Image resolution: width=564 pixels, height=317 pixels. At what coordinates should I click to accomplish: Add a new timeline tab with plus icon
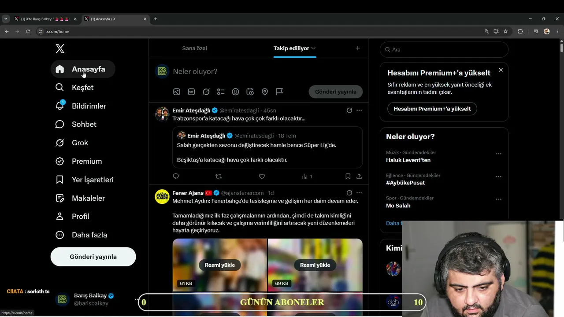click(x=358, y=48)
